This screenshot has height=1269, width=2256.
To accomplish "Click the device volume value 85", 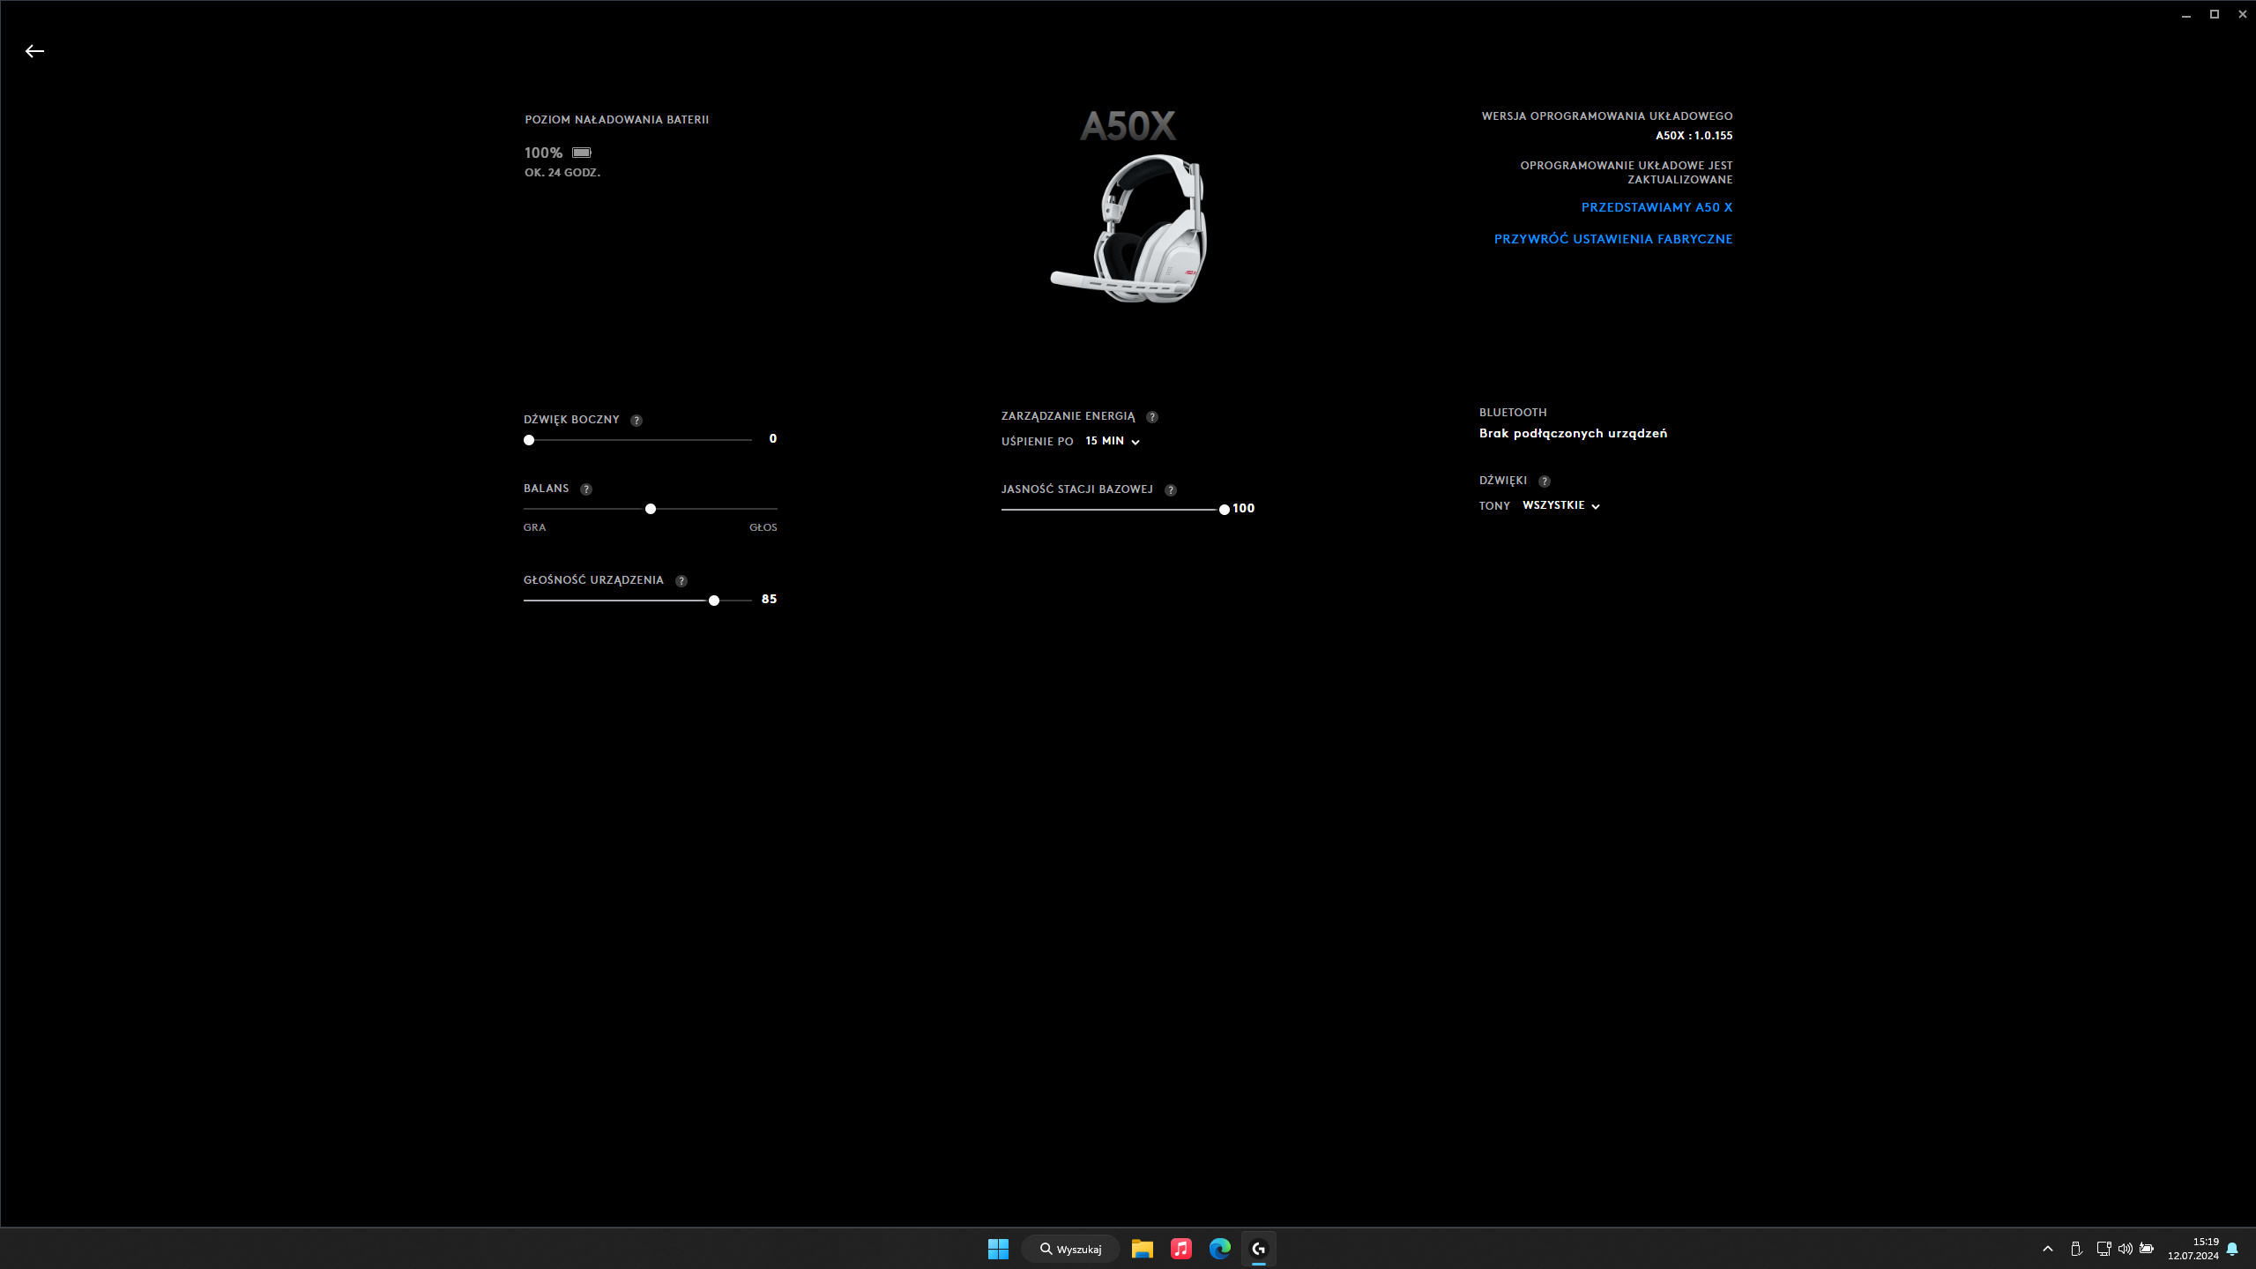I will pos(769,599).
